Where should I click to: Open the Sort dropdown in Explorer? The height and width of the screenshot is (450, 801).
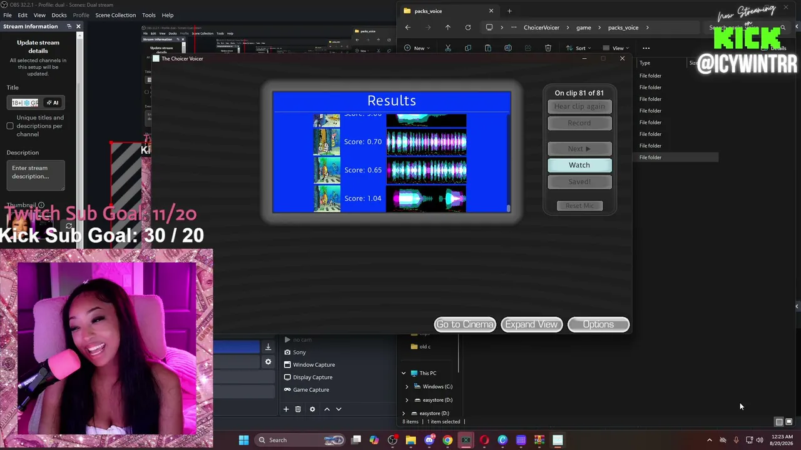pyautogui.click(x=579, y=48)
